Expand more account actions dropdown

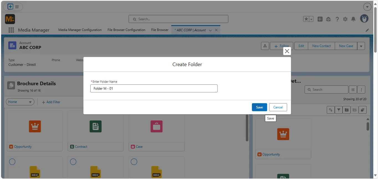click(361, 46)
